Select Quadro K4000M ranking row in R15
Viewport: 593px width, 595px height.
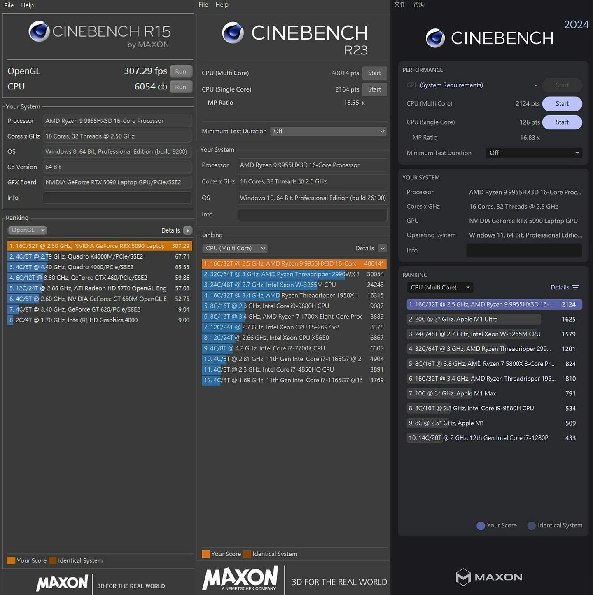[100, 256]
